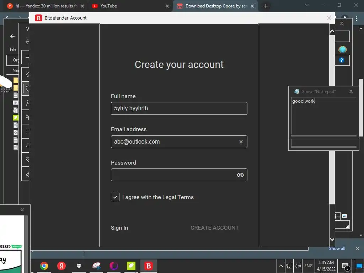The height and width of the screenshot is (273, 364).
Task: Tick the Legal Terms agreement checkbox
Action: (x=115, y=197)
